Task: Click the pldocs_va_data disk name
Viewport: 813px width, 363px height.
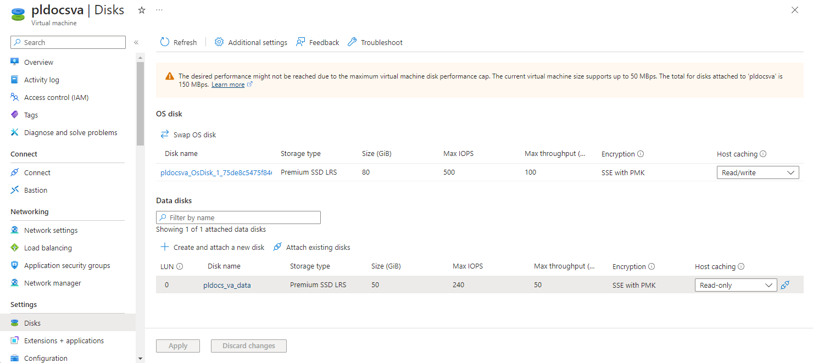Action: click(227, 285)
